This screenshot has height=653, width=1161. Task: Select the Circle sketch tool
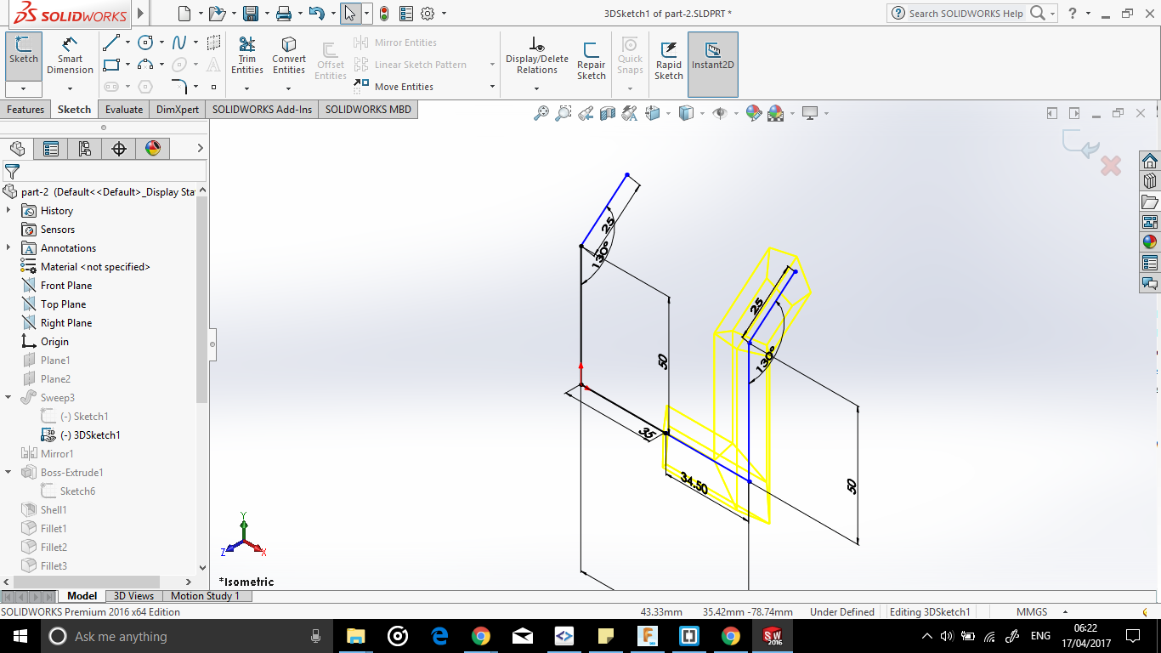point(145,43)
